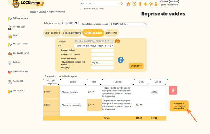Switch to the Honoraires tab
This screenshot has height=134, width=210.
click(x=112, y=33)
